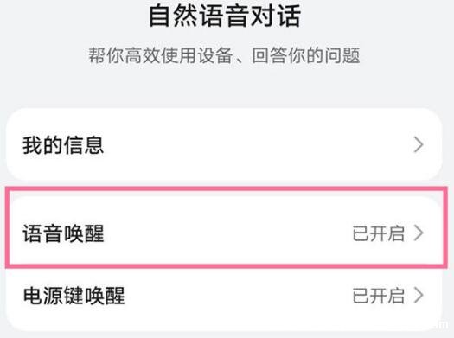Tap the arrow icon beside 语音唤醒
Image resolution: width=454 pixels, height=338 pixels.
click(419, 233)
